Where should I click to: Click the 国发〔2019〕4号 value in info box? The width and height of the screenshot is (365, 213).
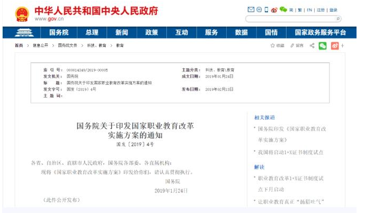coord(81,89)
